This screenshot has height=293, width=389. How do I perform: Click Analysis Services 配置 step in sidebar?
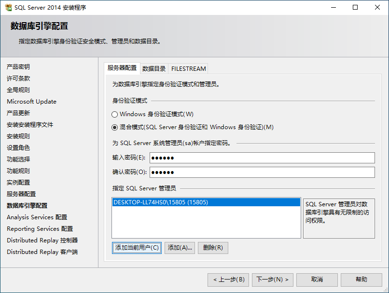37,217
